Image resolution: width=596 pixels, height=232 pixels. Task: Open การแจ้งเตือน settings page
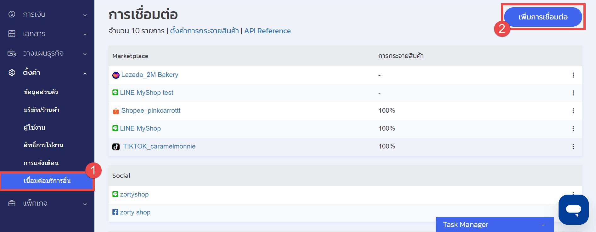(x=41, y=163)
